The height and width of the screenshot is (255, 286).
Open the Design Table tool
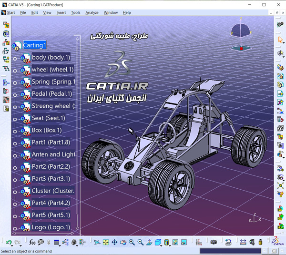coord(56,243)
